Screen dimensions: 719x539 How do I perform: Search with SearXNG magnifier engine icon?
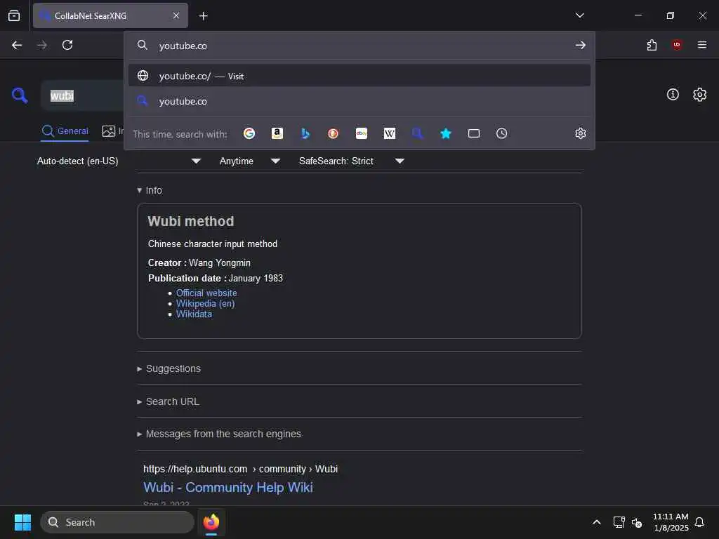click(417, 133)
